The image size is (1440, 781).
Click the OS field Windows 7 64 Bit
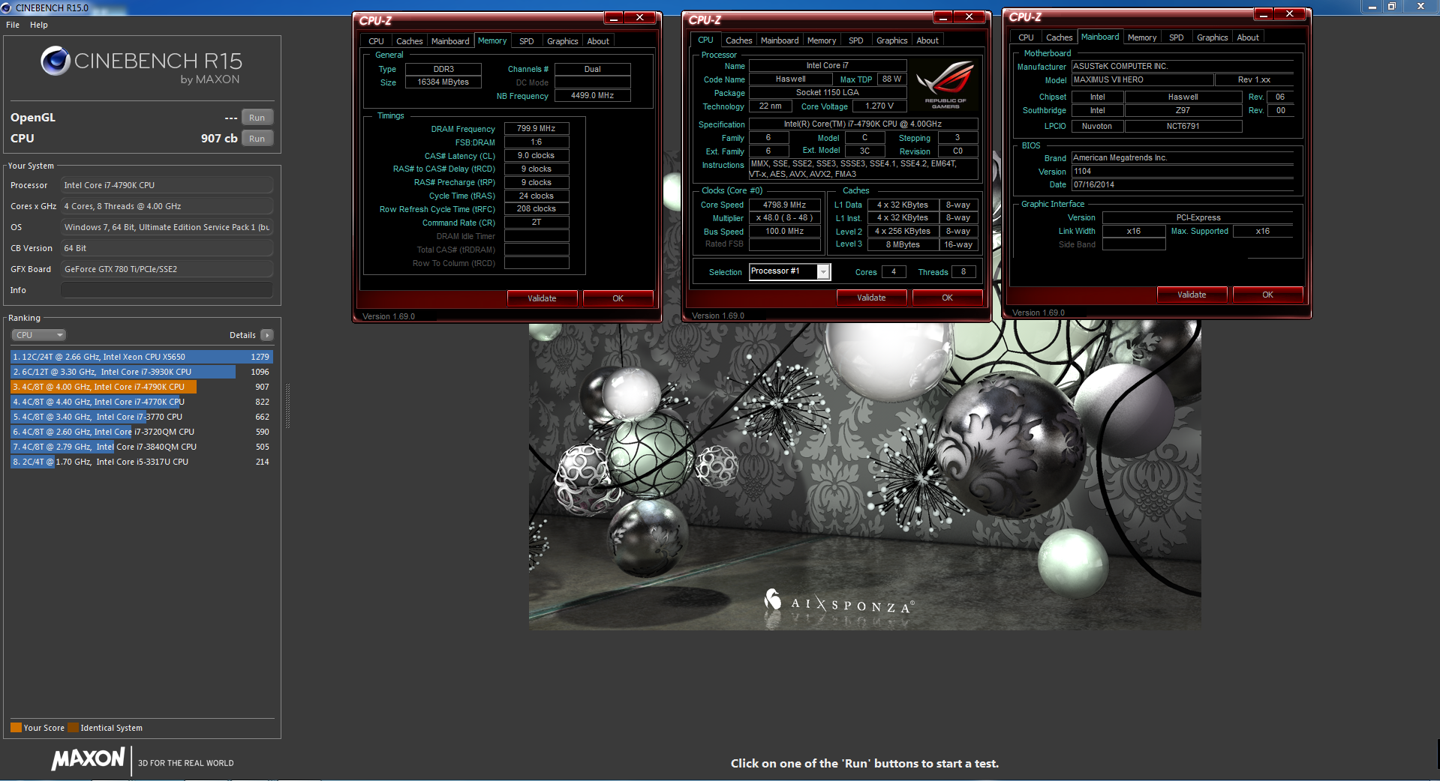tap(167, 227)
